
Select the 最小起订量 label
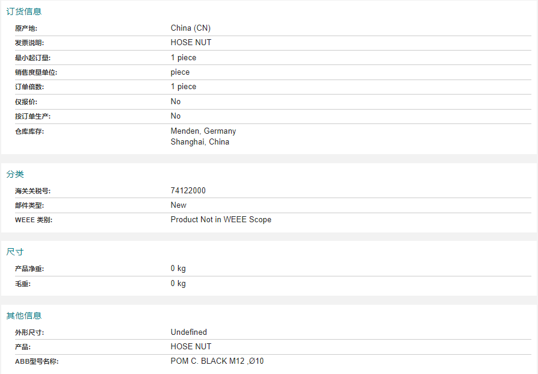32,58
